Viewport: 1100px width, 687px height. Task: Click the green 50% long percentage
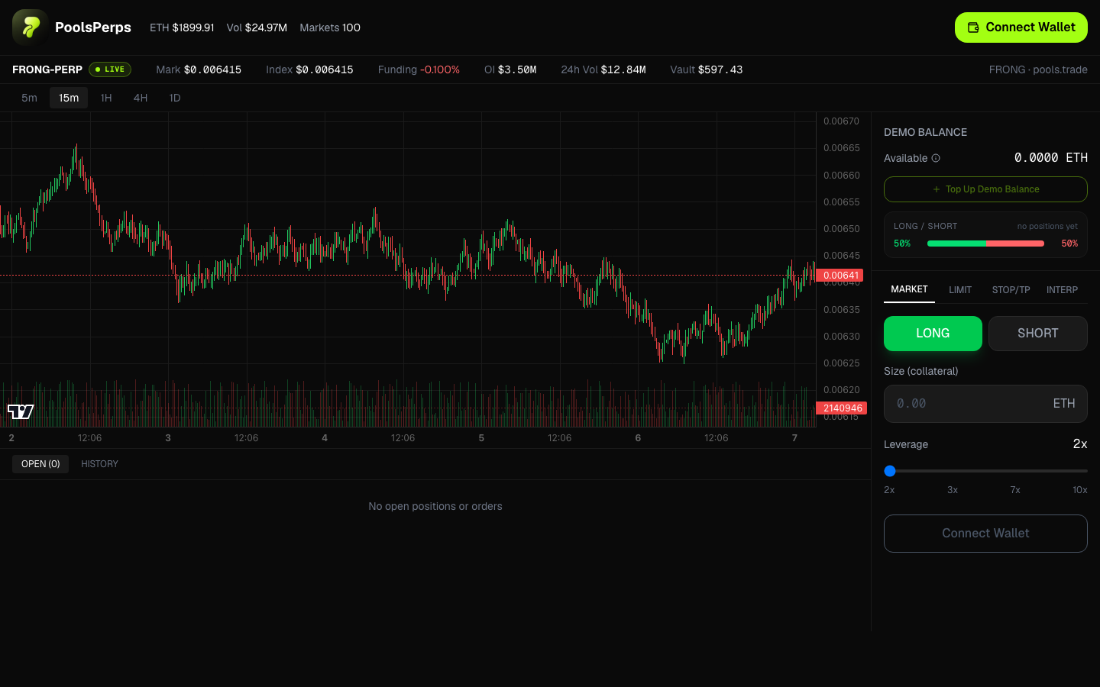[x=902, y=244]
